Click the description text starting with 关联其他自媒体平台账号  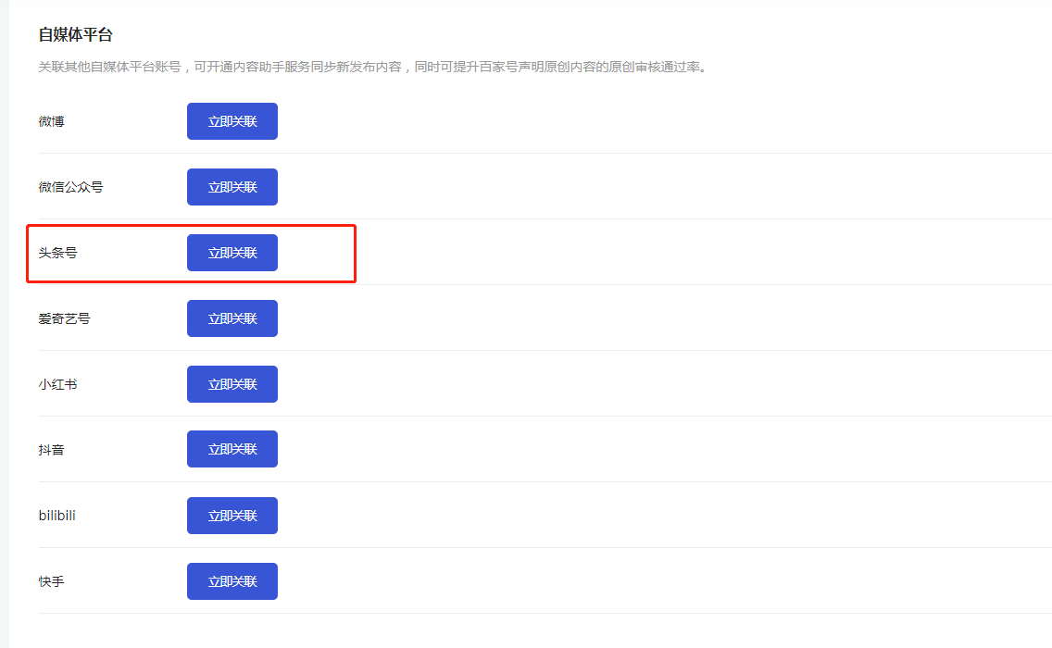(373, 67)
